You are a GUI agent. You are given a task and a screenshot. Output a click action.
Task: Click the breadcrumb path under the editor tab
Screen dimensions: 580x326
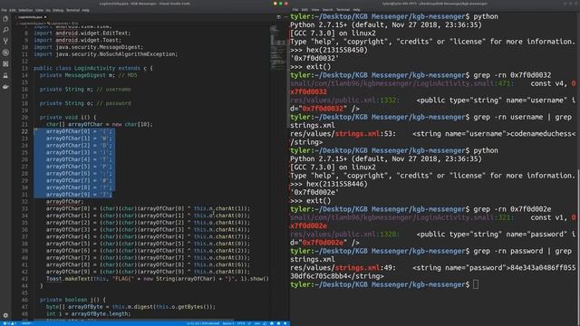[x=48, y=24]
